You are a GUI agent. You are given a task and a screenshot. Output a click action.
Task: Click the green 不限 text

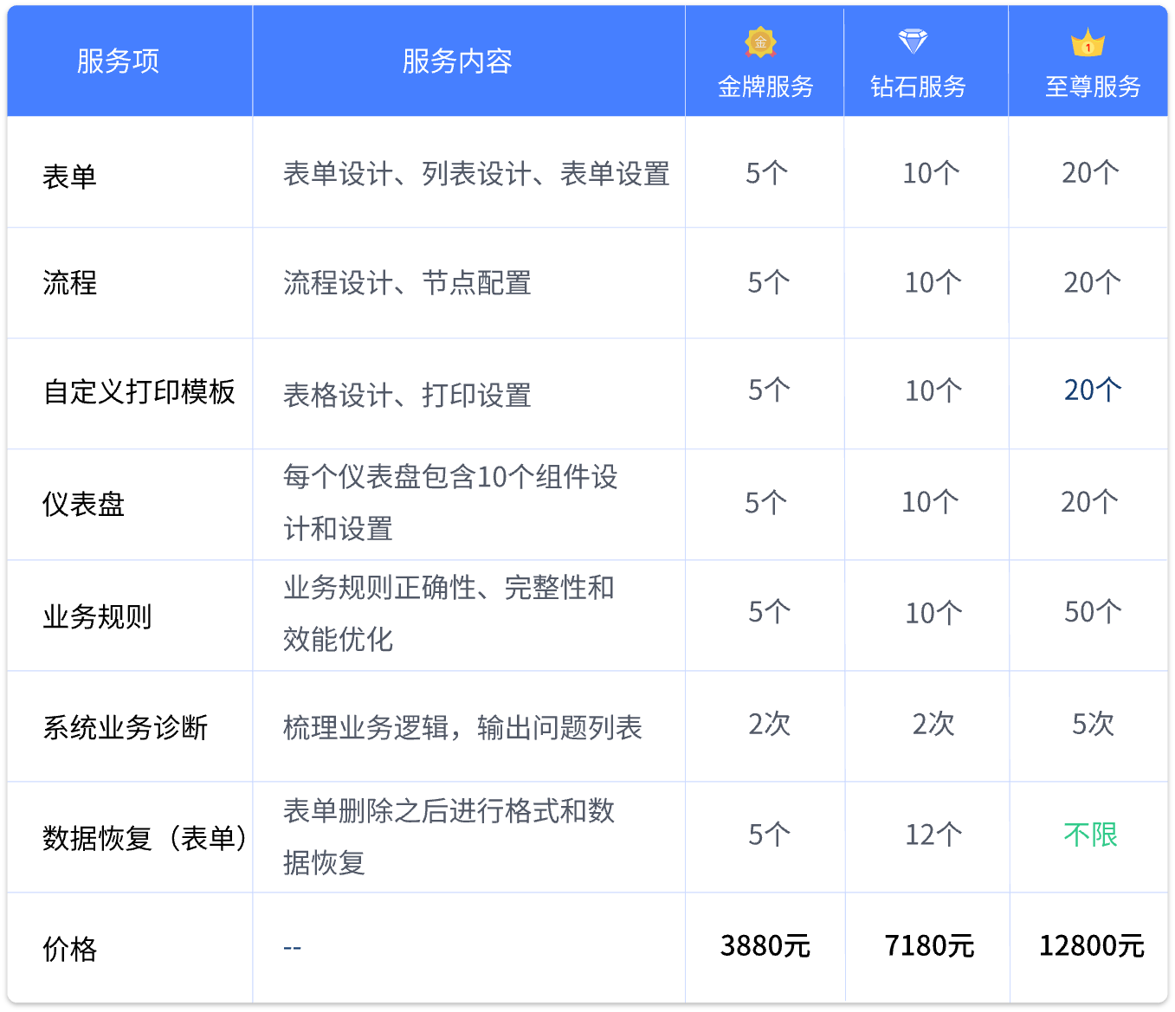click(1090, 835)
